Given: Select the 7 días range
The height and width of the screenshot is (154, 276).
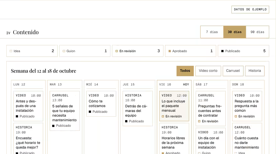Looking at the screenshot, I should [212, 32].
